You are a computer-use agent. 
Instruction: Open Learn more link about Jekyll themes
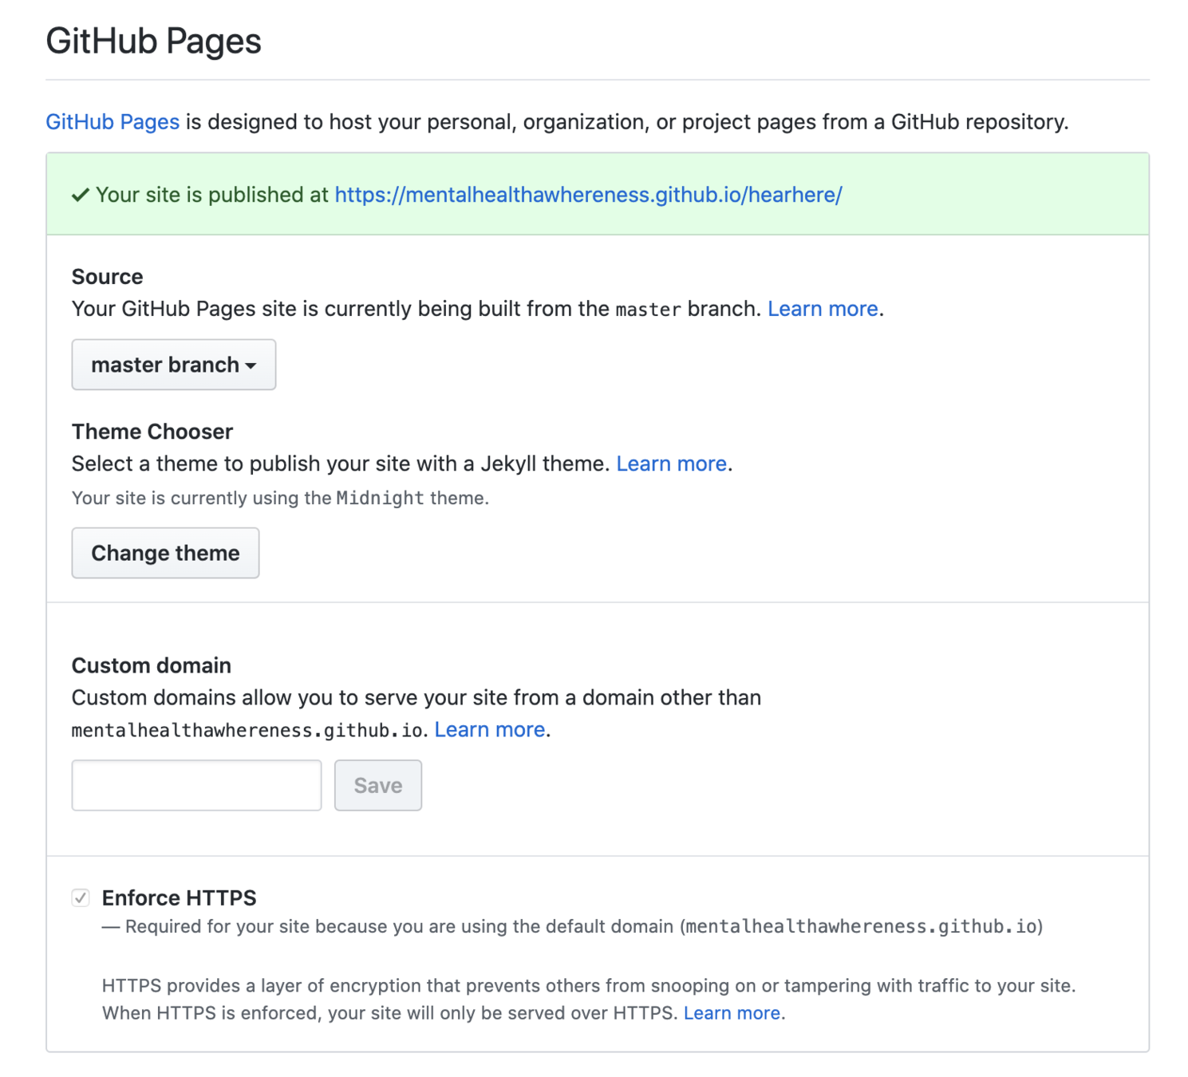click(671, 464)
